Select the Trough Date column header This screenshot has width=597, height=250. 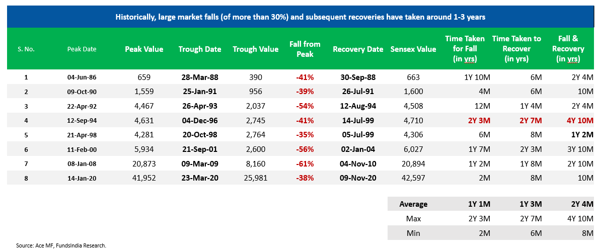tap(200, 49)
